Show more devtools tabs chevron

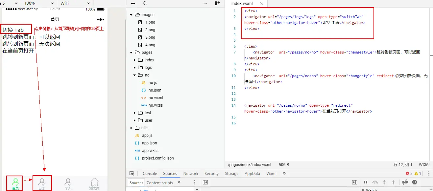(x=284, y=173)
